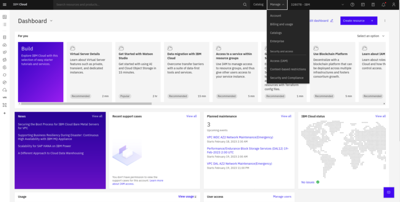Click the plus icon at sidebar bottom
The image size is (400, 202).
pos(5,113)
